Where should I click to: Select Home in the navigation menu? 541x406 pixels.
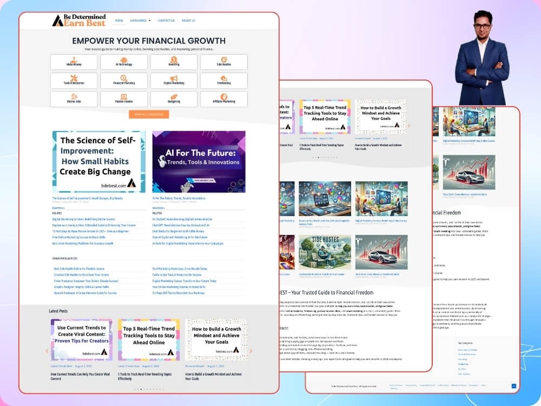click(119, 21)
